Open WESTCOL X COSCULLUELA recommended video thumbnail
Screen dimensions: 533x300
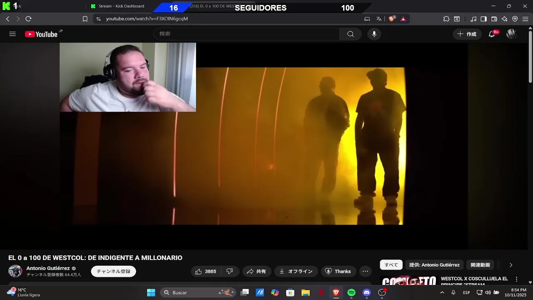click(x=409, y=280)
